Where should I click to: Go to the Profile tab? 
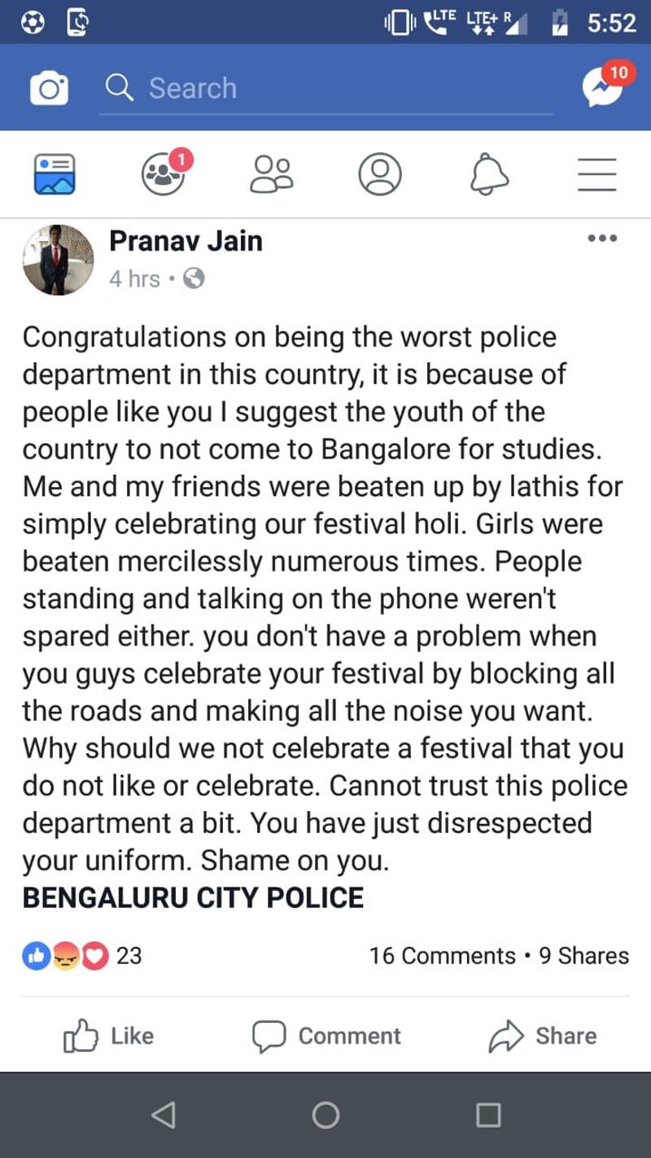pyautogui.click(x=380, y=173)
